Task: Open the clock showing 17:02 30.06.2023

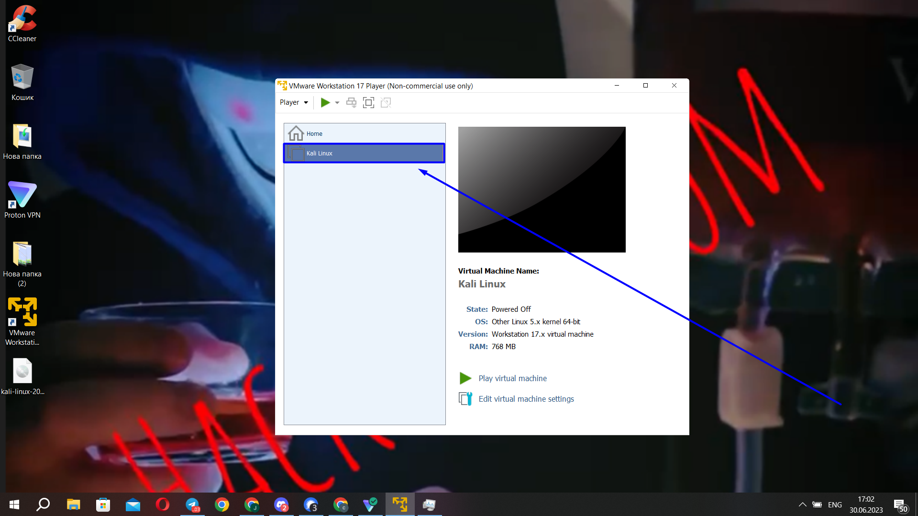Action: click(x=866, y=505)
